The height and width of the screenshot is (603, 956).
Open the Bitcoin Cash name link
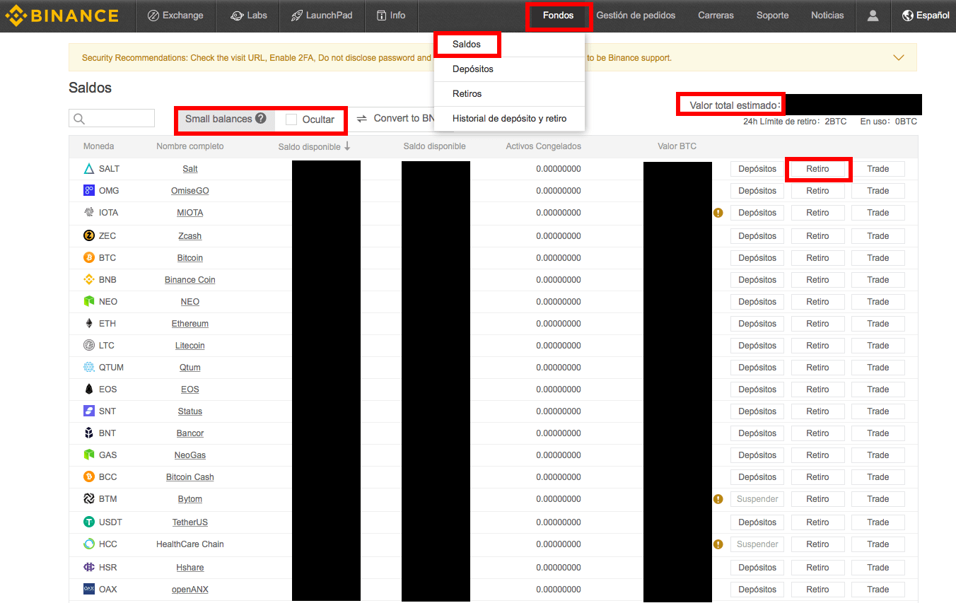point(190,477)
